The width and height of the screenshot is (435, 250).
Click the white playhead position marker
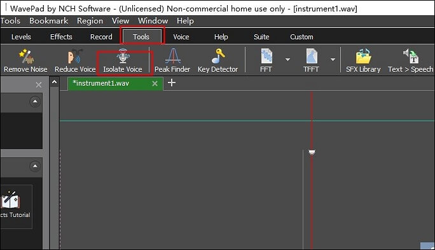312,152
